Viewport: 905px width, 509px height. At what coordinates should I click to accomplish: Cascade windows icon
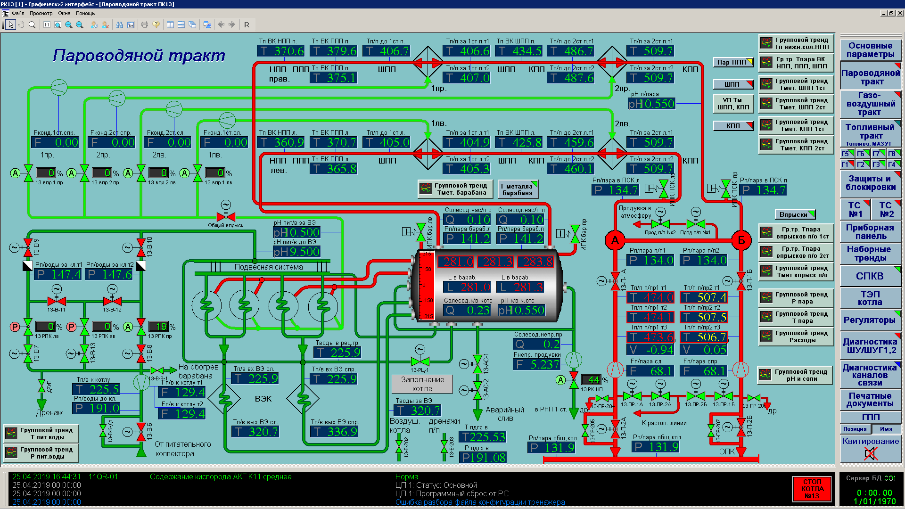click(192, 25)
